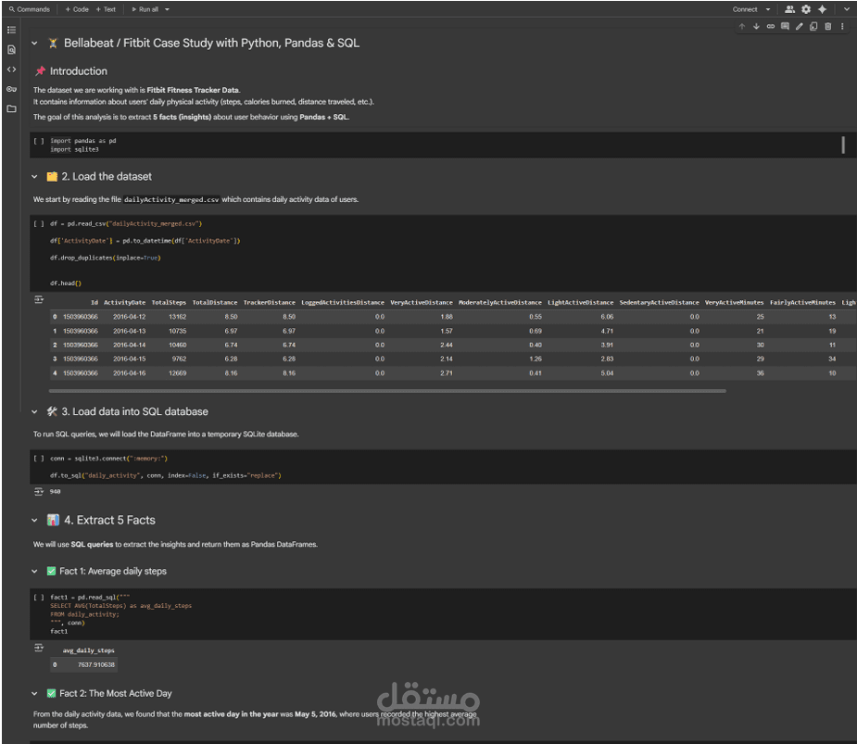Image resolution: width=857 pixels, height=744 pixels.
Task: Click the 'df.drop_duplicates(inplace=True)' code line
Action: tap(106, 258)
